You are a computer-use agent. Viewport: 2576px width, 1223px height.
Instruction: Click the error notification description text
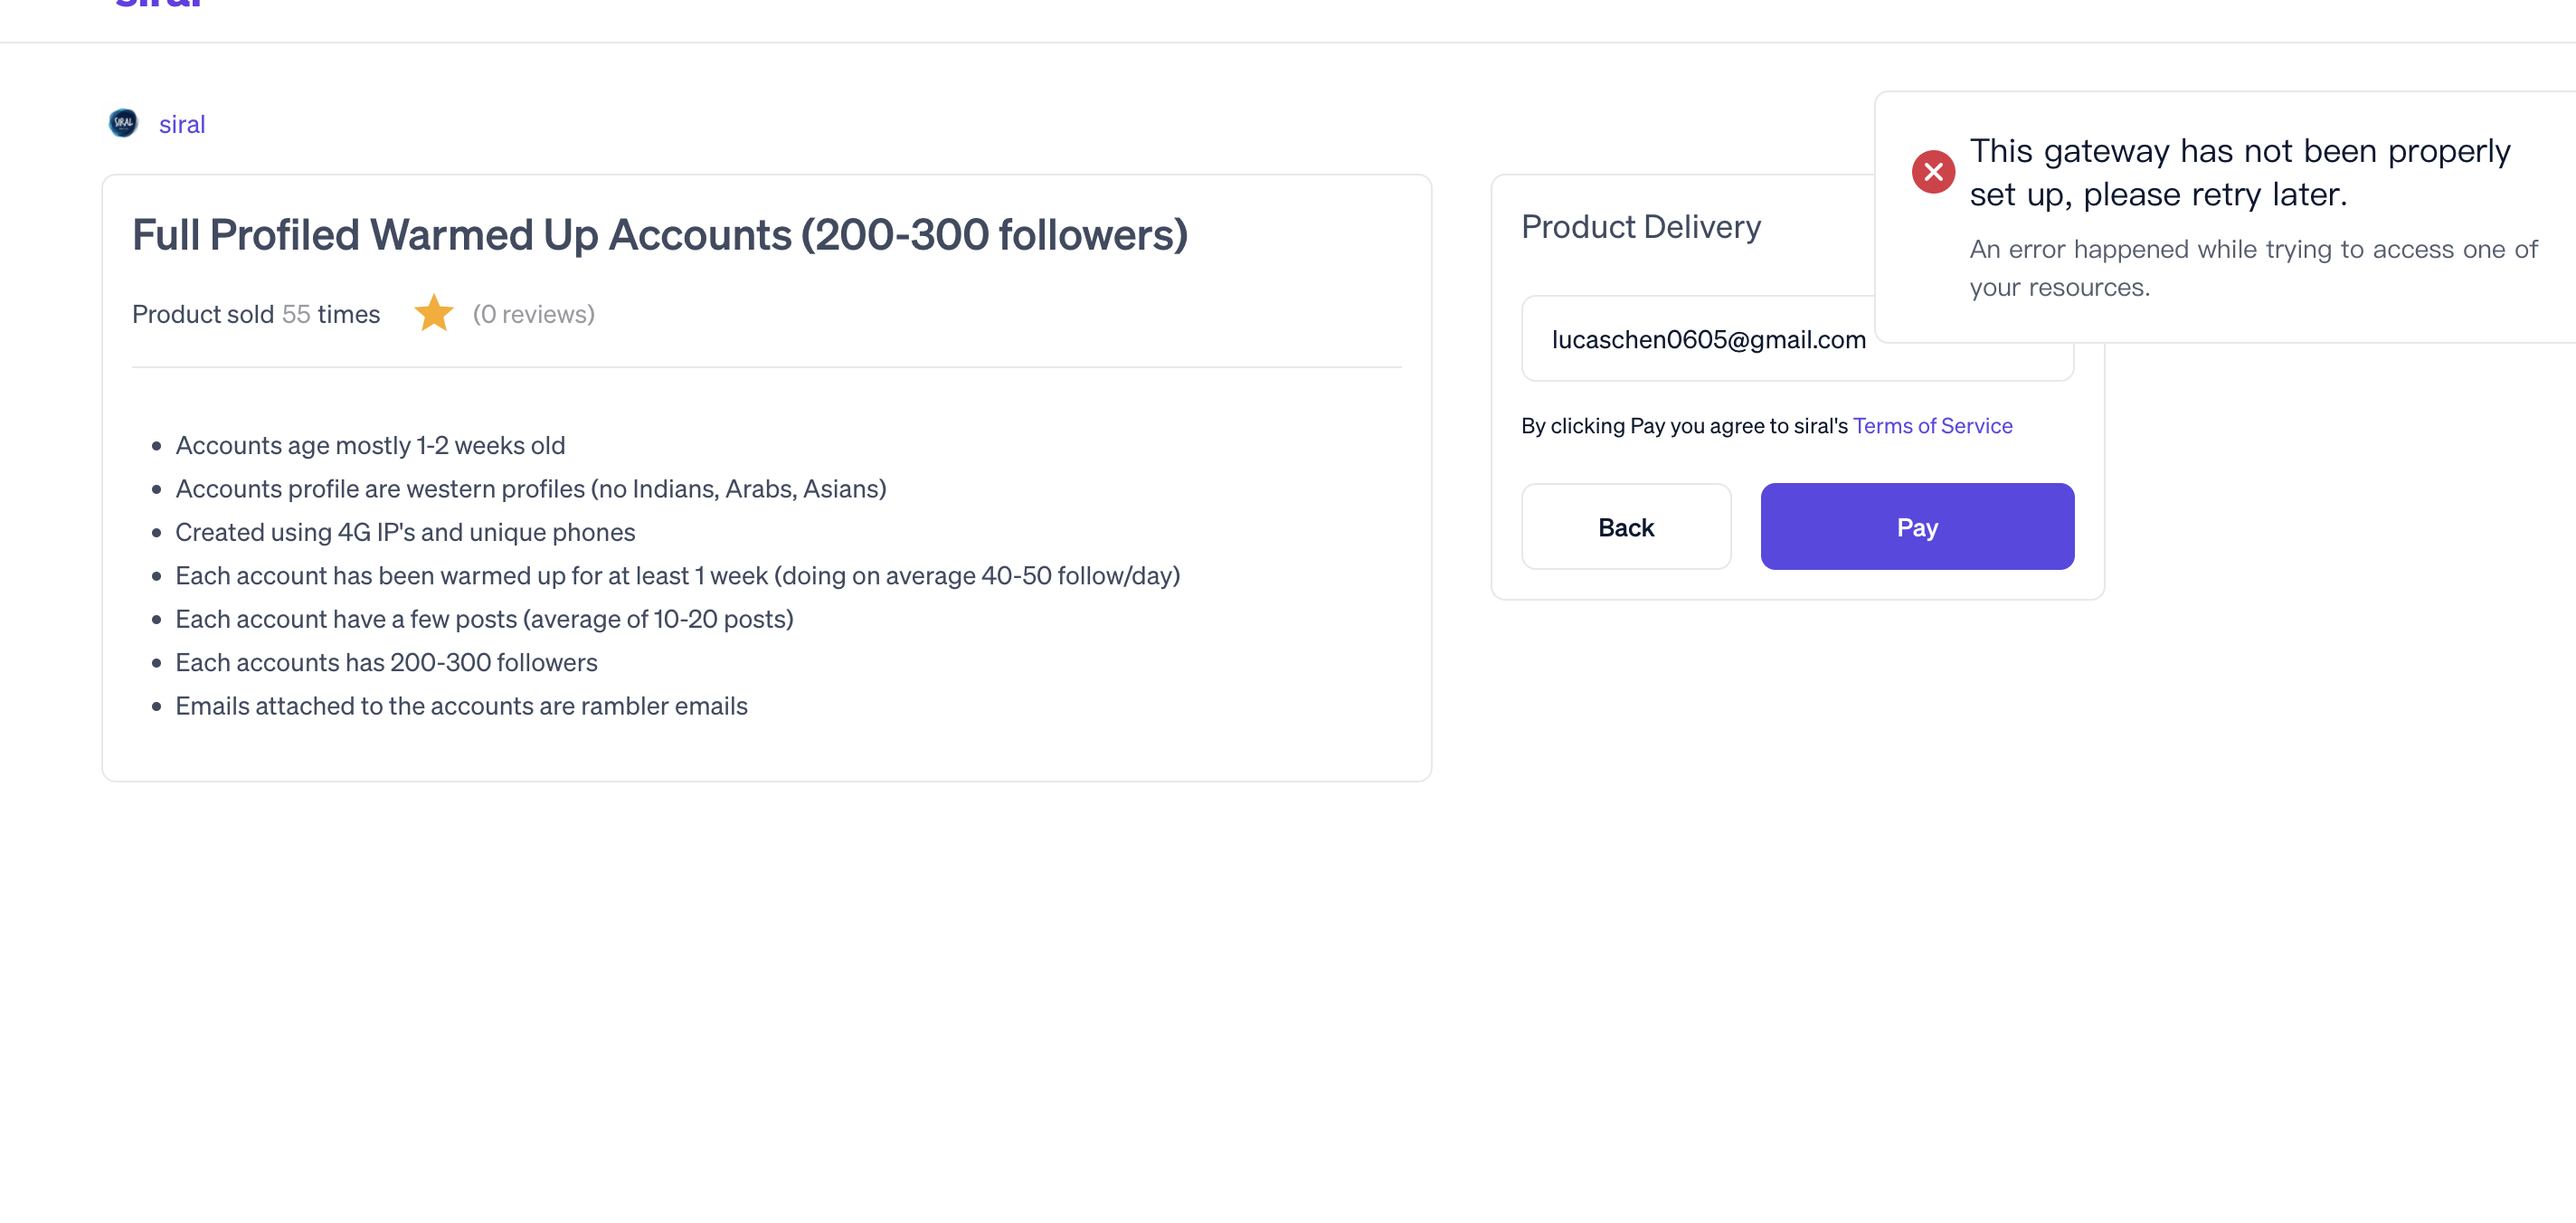point(2253,268)
